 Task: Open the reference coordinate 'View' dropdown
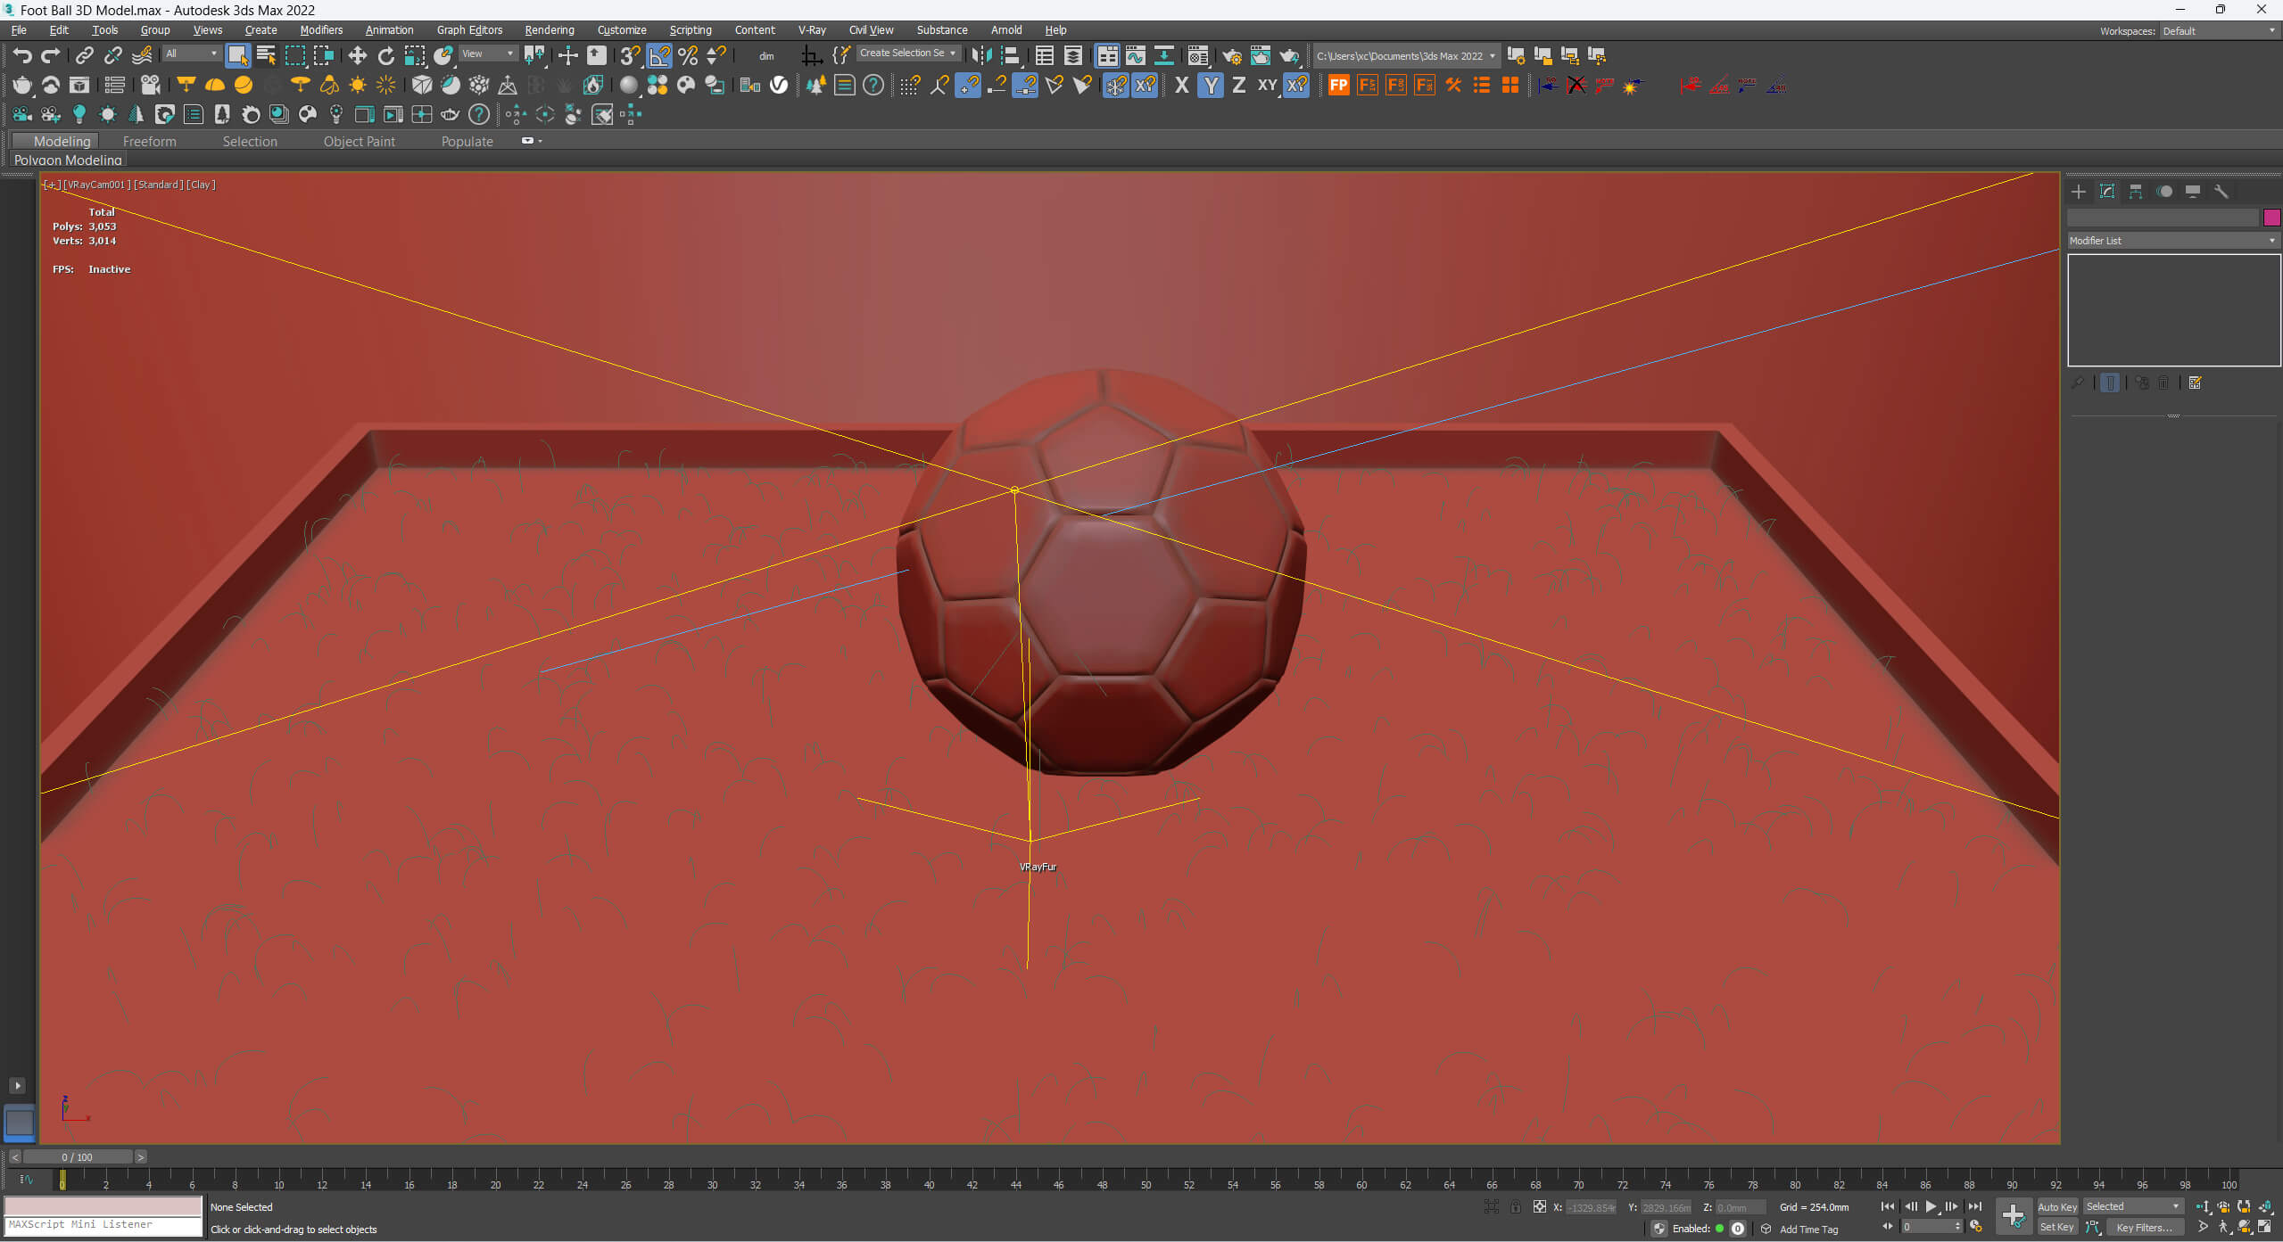coord(487,53)
